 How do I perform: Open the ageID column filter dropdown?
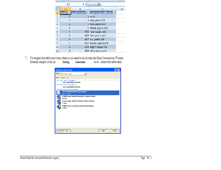coord(69,13)
